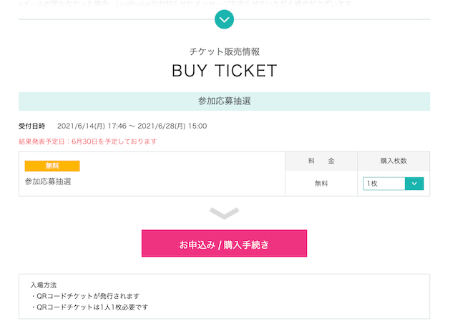Click the 購入枚数 column header
Image resolution: width=455 pixels, height=321 pixels.
coord(393,161)
